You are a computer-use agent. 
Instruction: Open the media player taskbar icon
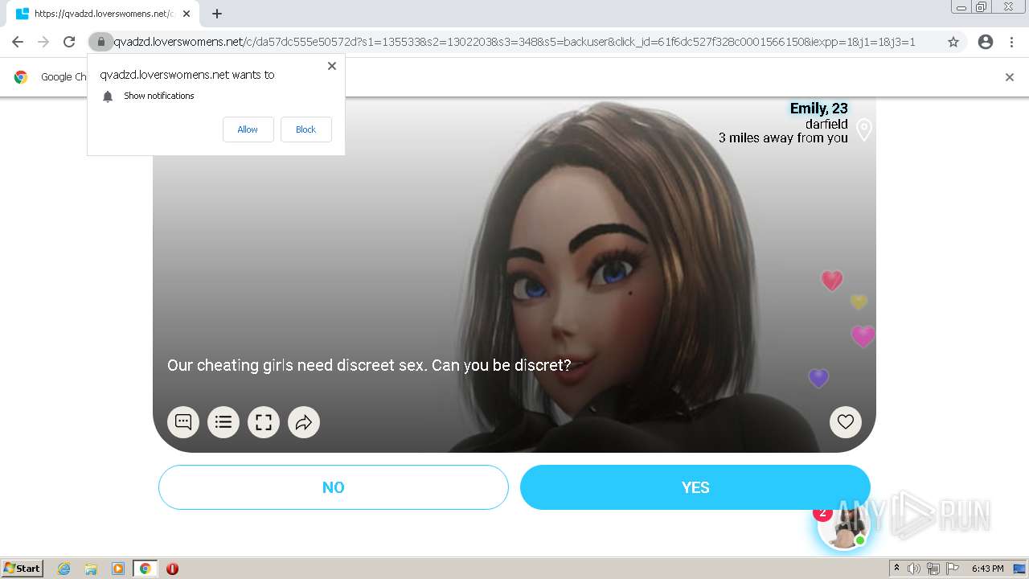(x=118, y=569)
